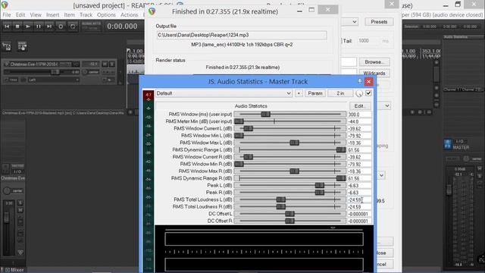Click the Mixer tab at bottom left
This screenshot has height=273, width=485.
[14, 270]
